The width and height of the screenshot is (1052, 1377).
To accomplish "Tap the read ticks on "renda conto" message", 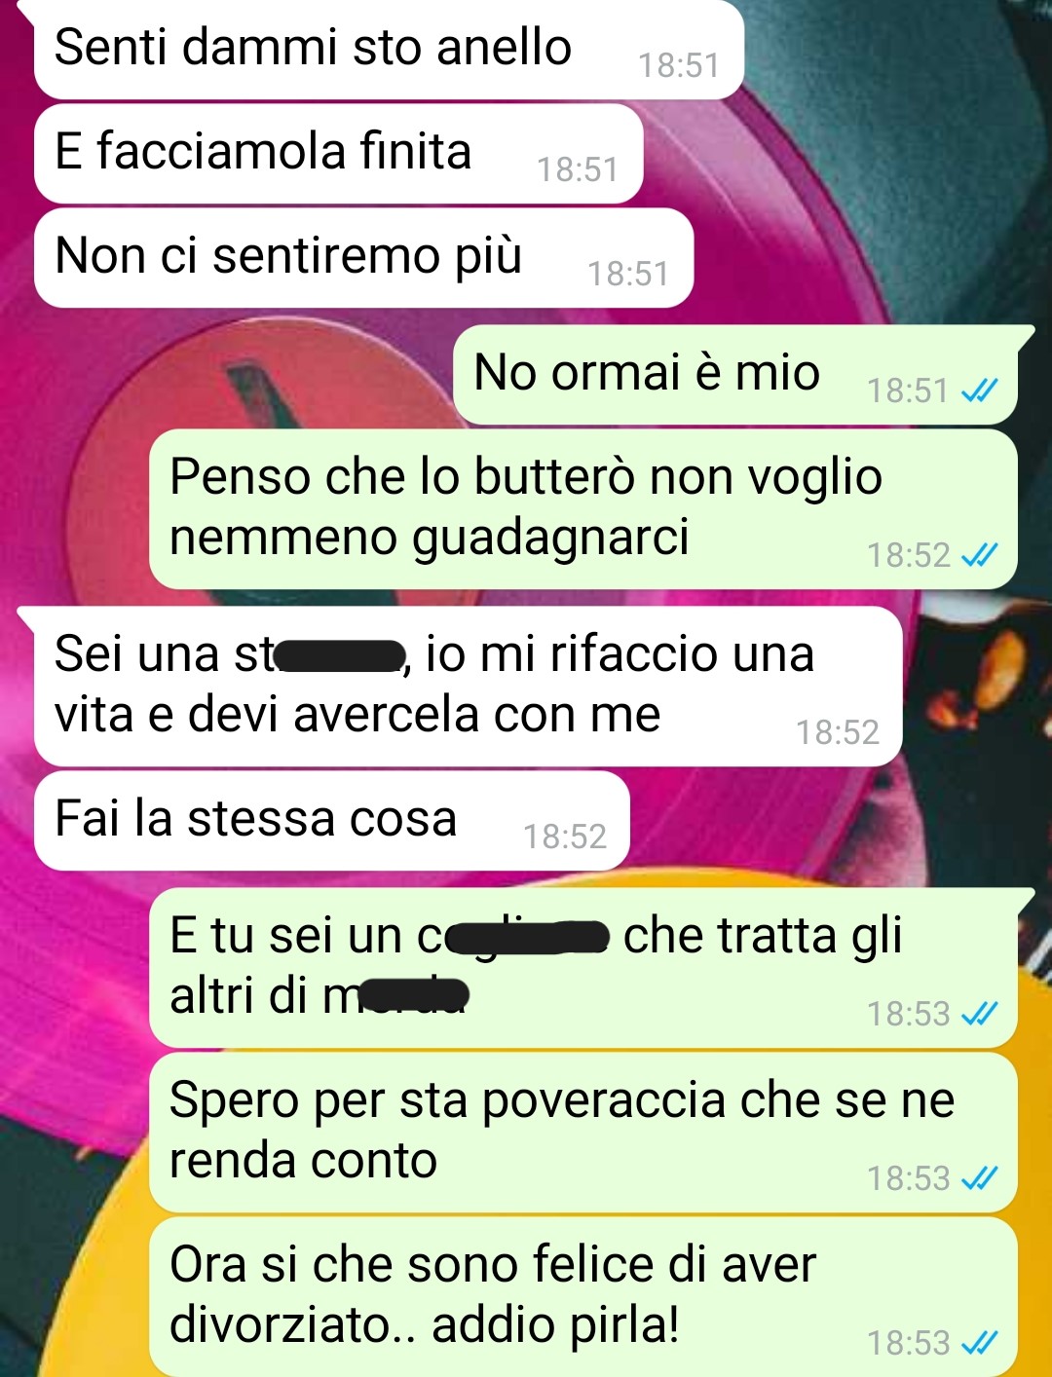I will (x=979, y=1178).
